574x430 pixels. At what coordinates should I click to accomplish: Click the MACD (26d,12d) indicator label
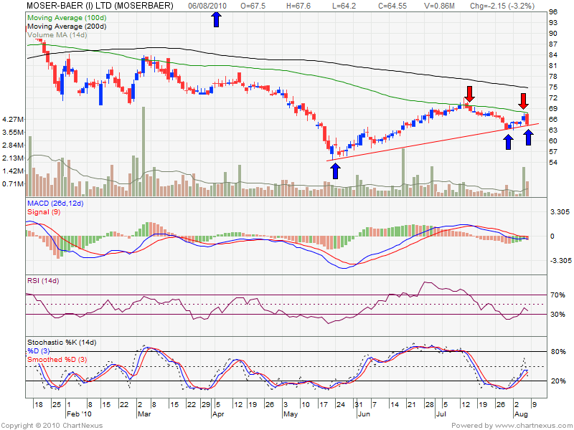[55, 204]
